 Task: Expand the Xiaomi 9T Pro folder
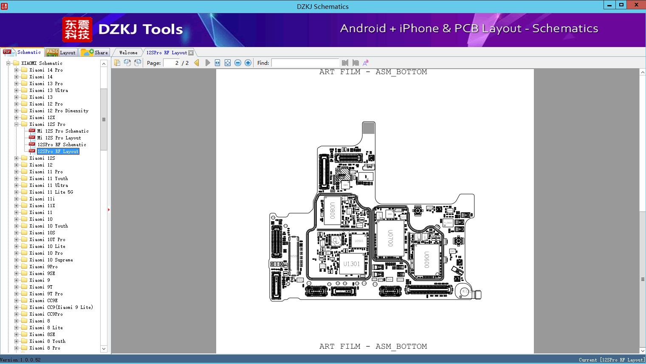pyautogui.click(x=16, y=294)
